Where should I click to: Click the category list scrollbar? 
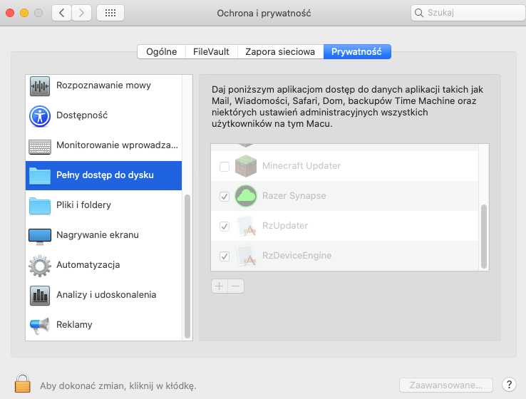[187, 266]
